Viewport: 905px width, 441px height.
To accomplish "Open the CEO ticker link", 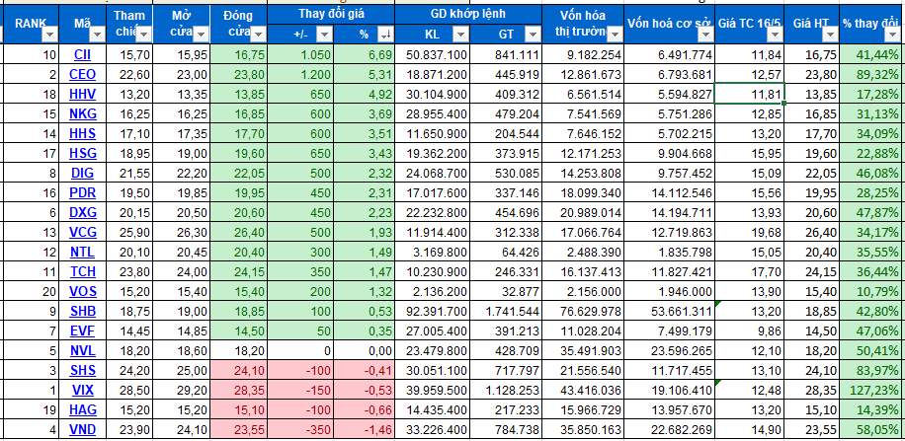I will [x=83, y=74].
